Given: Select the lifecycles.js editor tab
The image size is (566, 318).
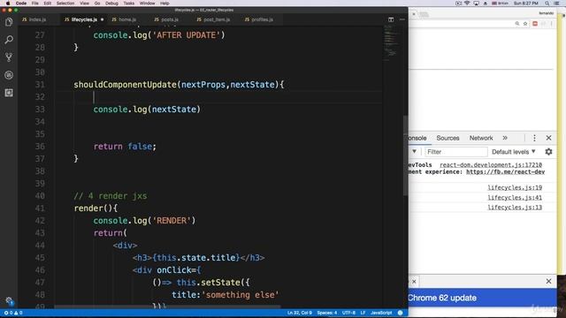Looking at the screenshot, I should pos(84,19).
